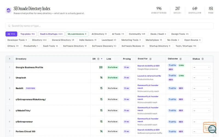
Task: Open the Unsplash directory entry
Action: pyautogui.click(x=21, y=78)
